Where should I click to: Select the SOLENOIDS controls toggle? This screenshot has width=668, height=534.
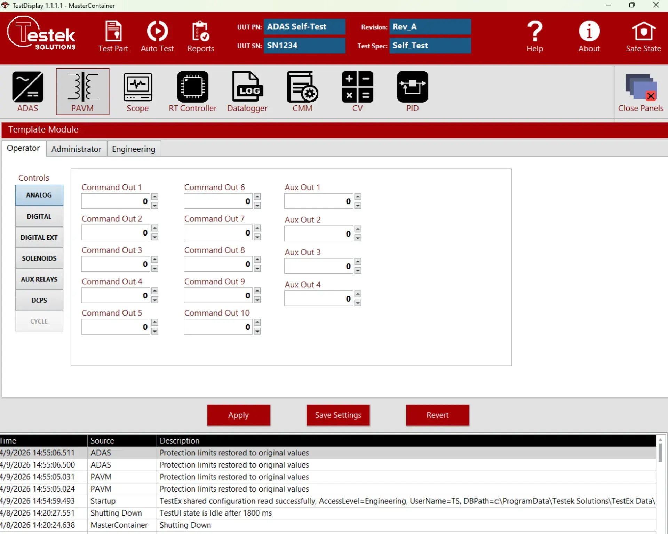(x=39, y=258)
